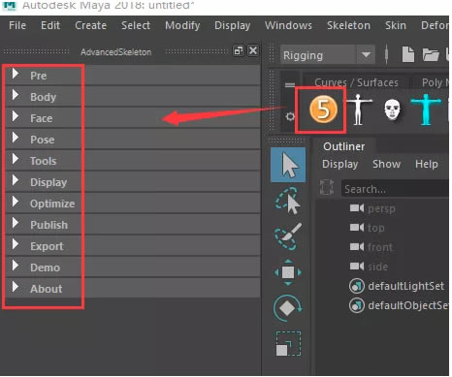Viewport: 452px width, 377px height.
Task: Select front camera in Outliner
Action: click(380, 247)
